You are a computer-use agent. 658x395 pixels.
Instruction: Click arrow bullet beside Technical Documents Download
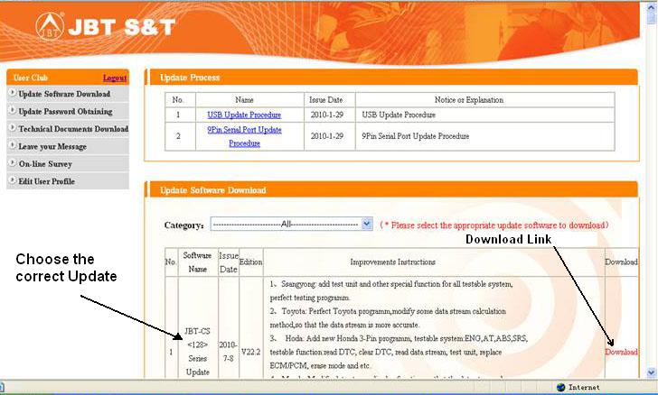(11, 129)
